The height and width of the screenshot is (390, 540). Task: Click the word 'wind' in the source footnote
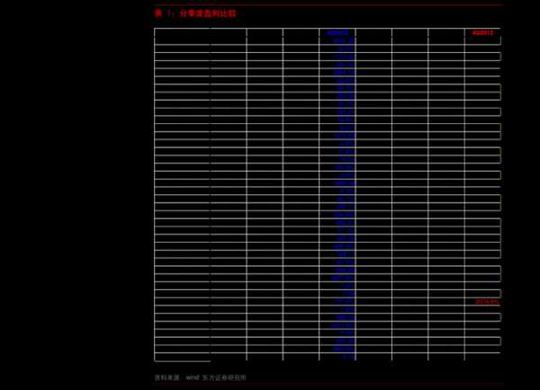[x=192, y=377]
